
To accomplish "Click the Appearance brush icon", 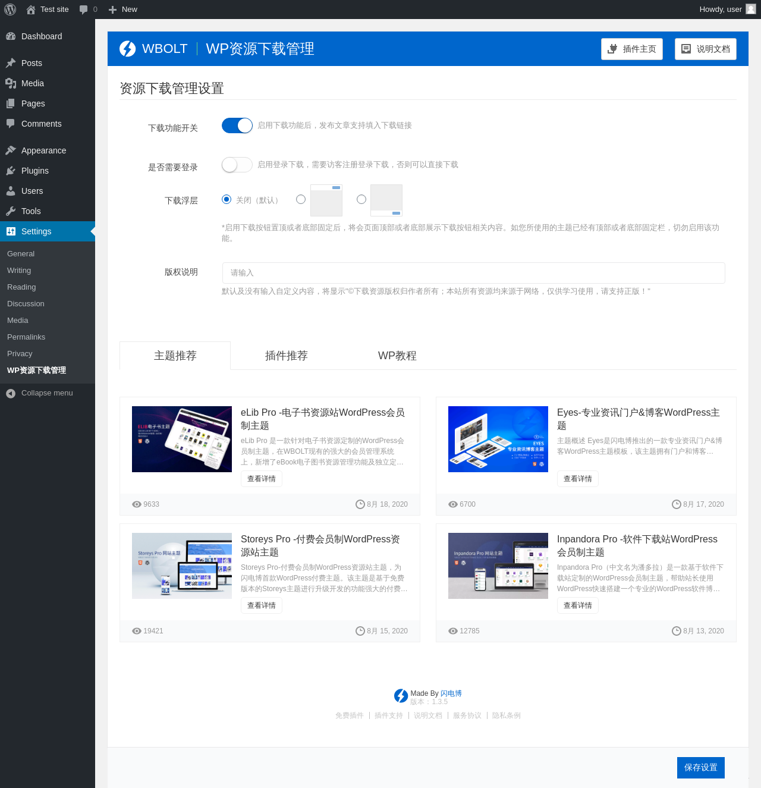I will [11, 150].
